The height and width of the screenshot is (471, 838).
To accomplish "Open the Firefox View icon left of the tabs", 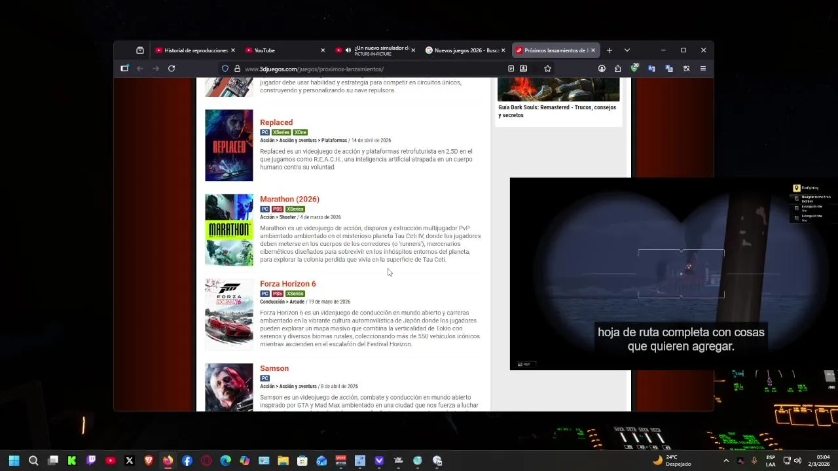I will 139,50.
